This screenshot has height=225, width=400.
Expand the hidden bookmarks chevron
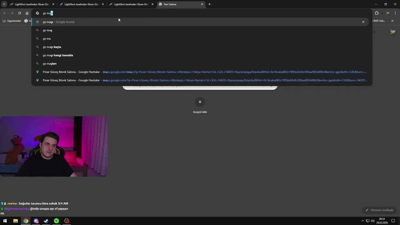[x=392, y=21]
